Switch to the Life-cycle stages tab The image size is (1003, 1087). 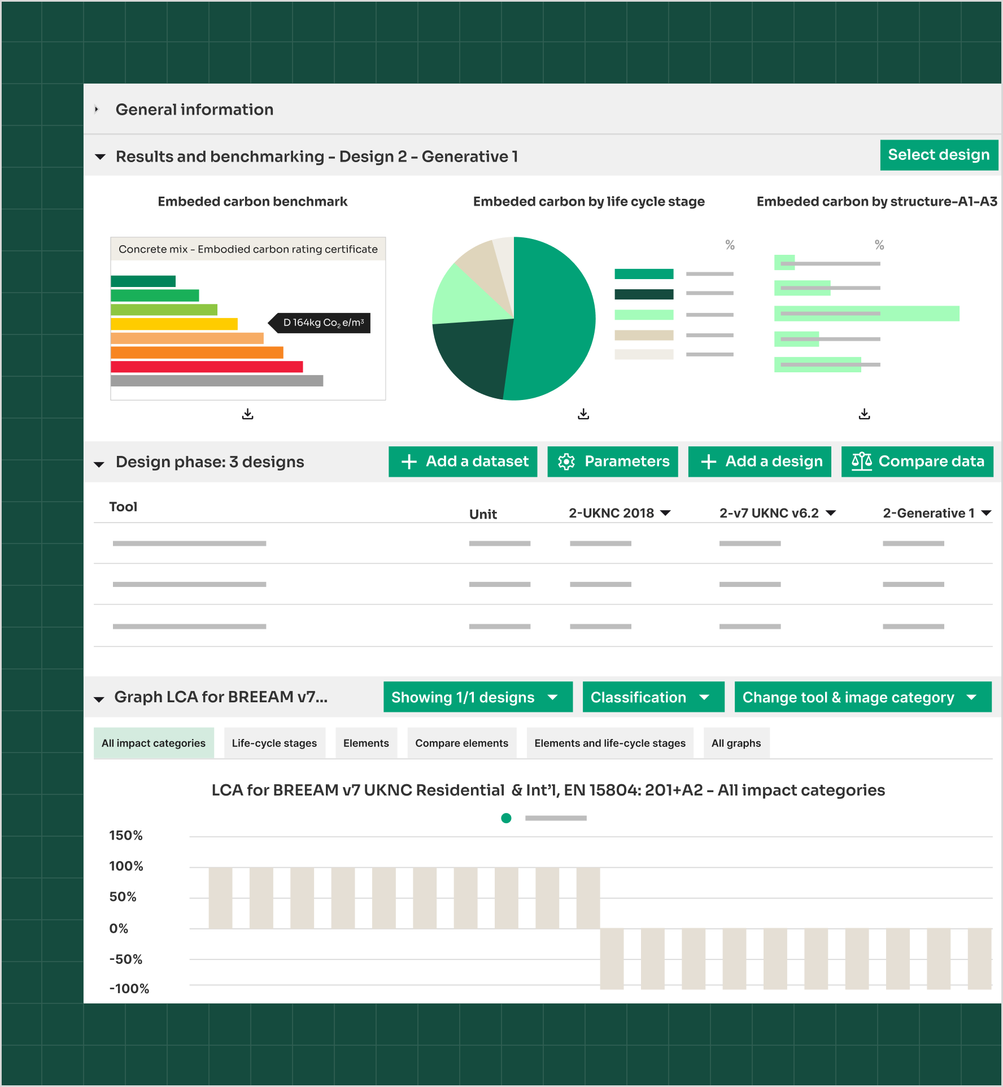pos(274,742)
